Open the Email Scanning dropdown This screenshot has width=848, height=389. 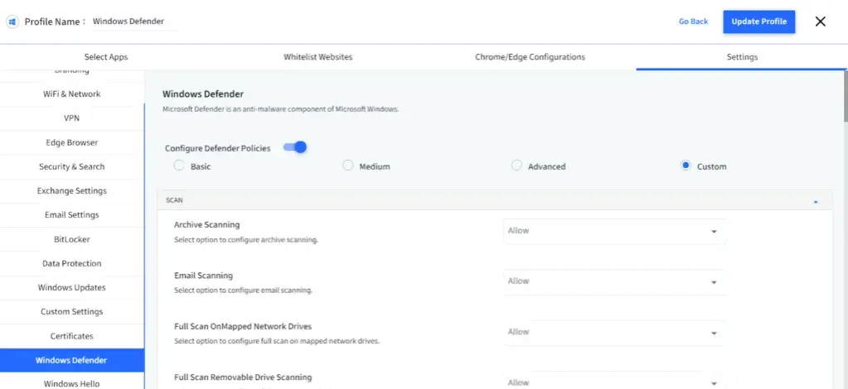pos(614,282)
